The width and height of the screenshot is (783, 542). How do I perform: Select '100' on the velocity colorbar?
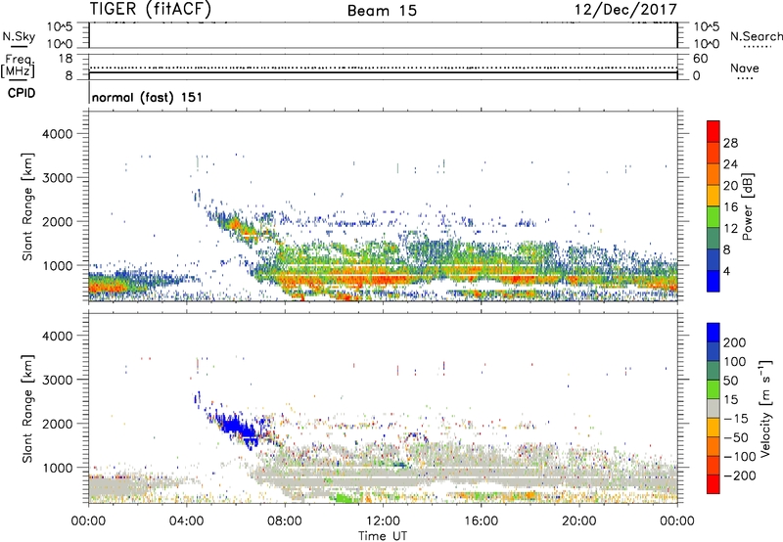click(x=735, y=362)
